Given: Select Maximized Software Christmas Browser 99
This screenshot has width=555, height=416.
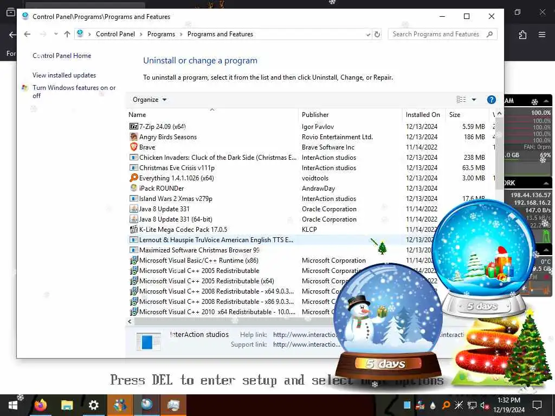Looking at the screenshot, I should (199, 250).
